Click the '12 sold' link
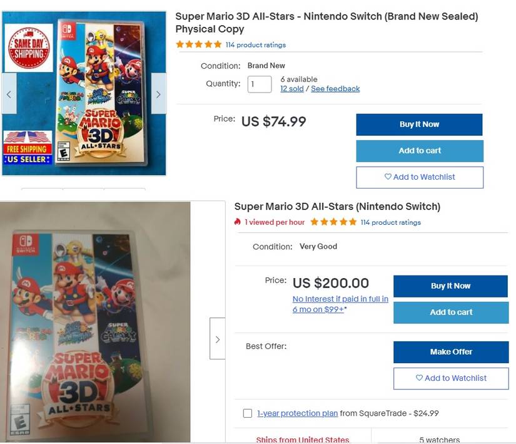This screenshot has height=444, width=516. tap(291, 88)
